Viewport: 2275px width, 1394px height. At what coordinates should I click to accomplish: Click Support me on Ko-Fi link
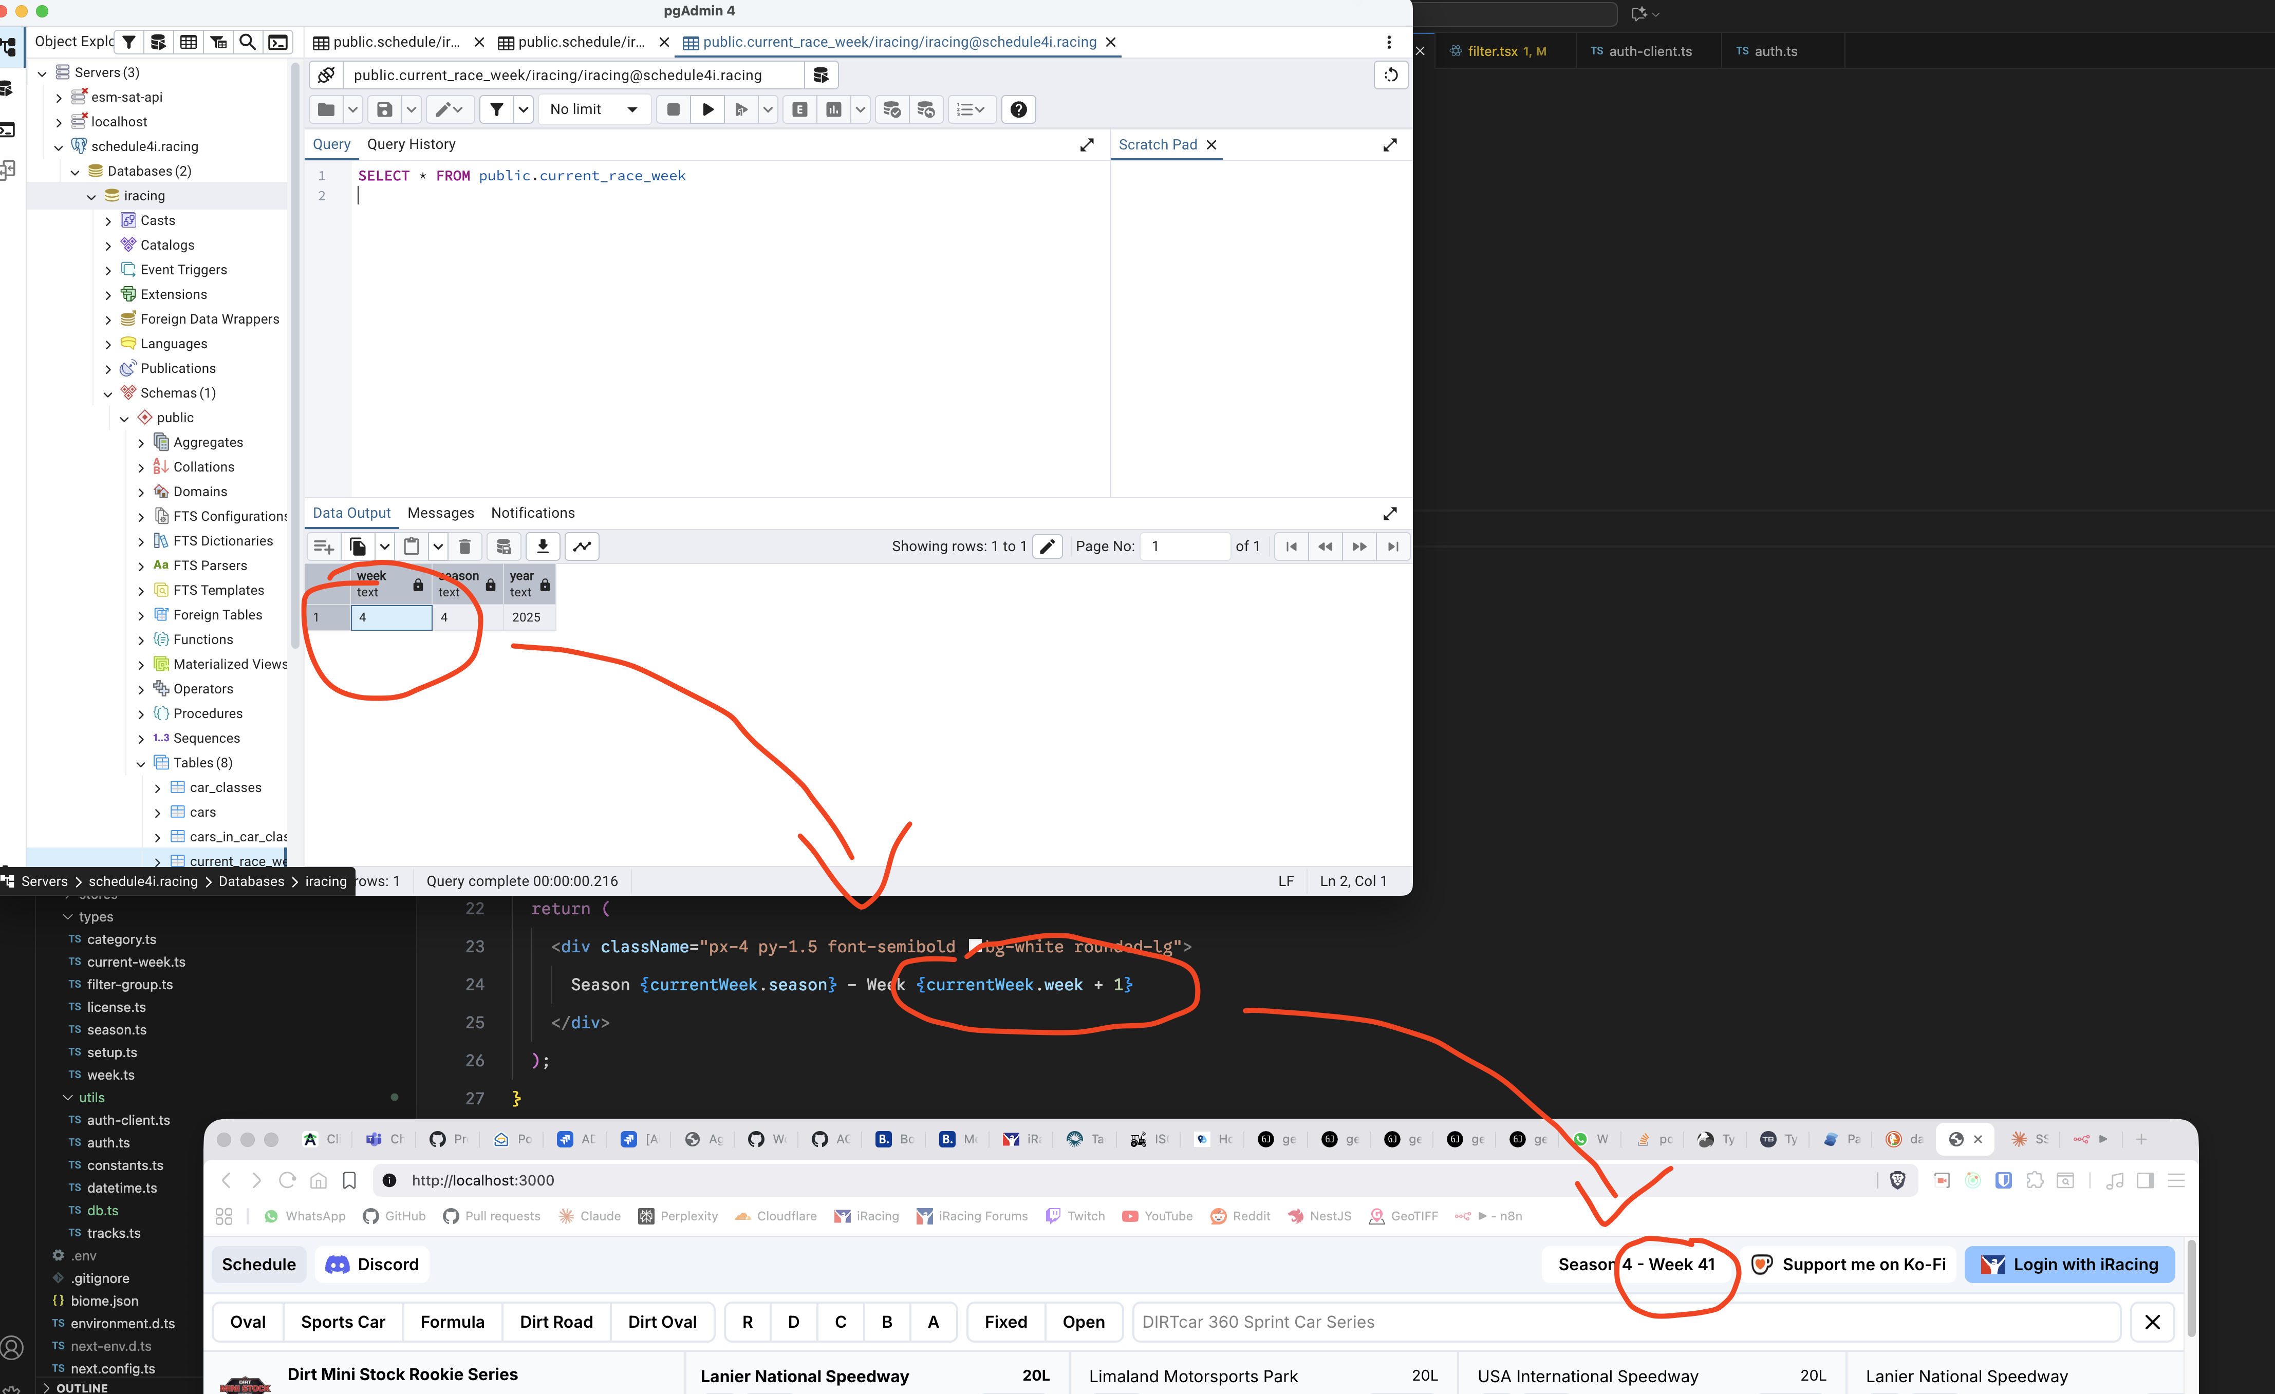click(x=1850, y=1265)
